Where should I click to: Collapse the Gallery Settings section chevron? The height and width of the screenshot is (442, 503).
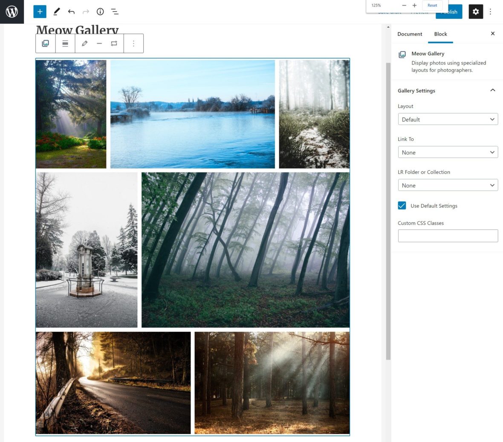pyautogui.click(x=493, y=90)
